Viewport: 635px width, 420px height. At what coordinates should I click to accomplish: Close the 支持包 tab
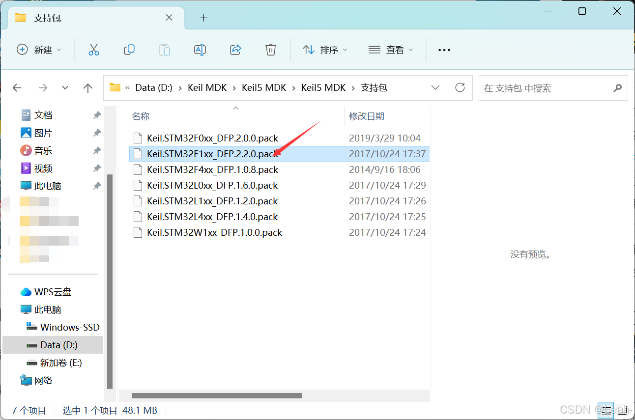coord(169,18)
